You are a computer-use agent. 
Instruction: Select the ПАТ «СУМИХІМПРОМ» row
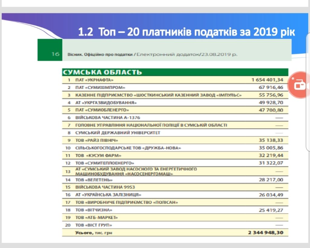pos(100,88)
